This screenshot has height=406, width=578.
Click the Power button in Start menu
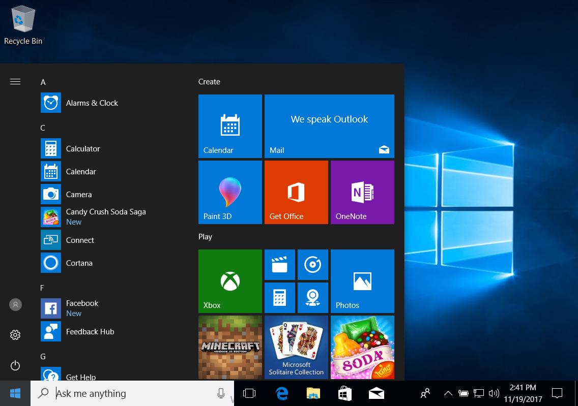point(15,365)
